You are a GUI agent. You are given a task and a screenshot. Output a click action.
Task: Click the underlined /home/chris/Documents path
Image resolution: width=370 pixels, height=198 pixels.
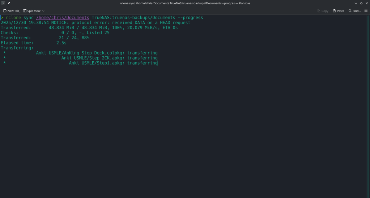(62, 18)
